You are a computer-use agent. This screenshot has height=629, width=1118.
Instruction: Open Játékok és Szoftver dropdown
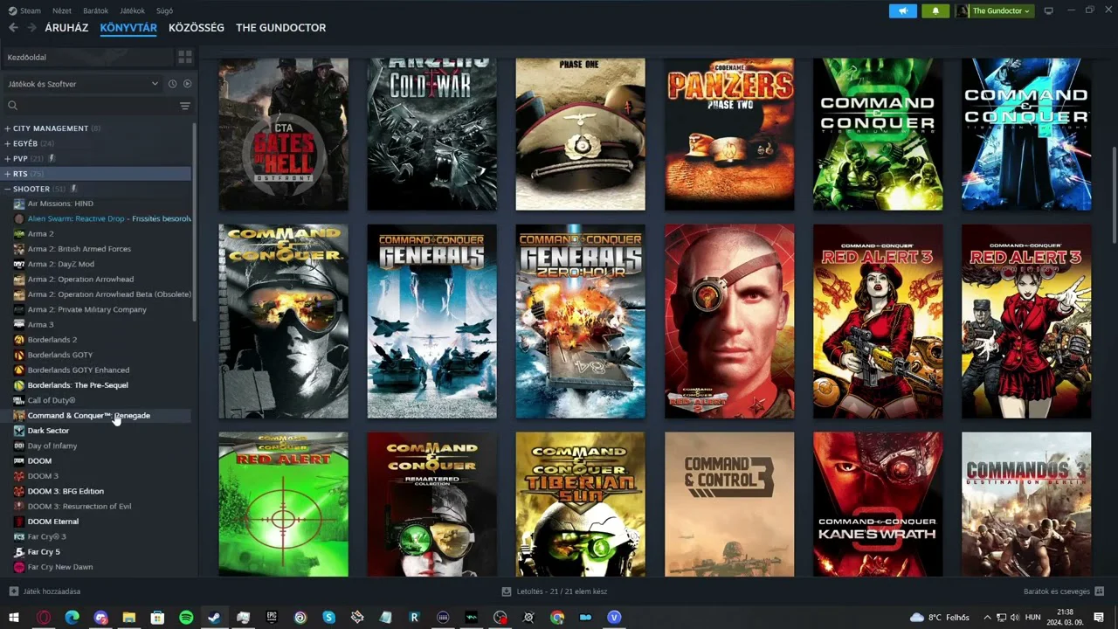tap(83, 84)
